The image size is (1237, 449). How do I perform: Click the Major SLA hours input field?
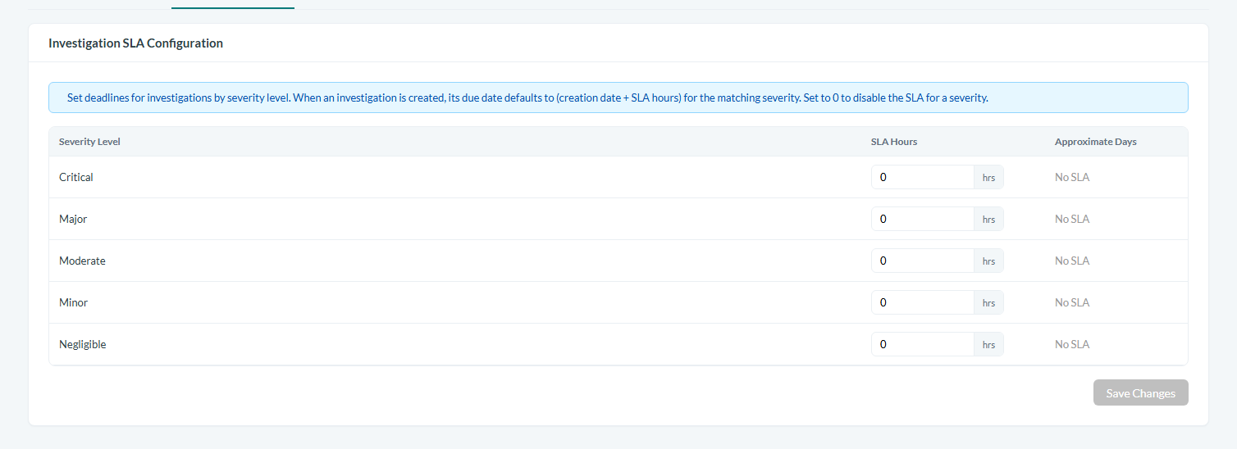point(923,219)
